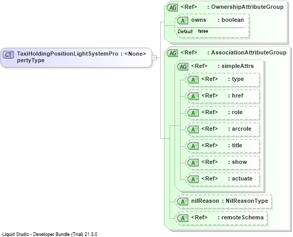The width and height of the screenshot is (293, 237).
Task: Select the simpleAttrs group label
Action: [x=238, y=66]
